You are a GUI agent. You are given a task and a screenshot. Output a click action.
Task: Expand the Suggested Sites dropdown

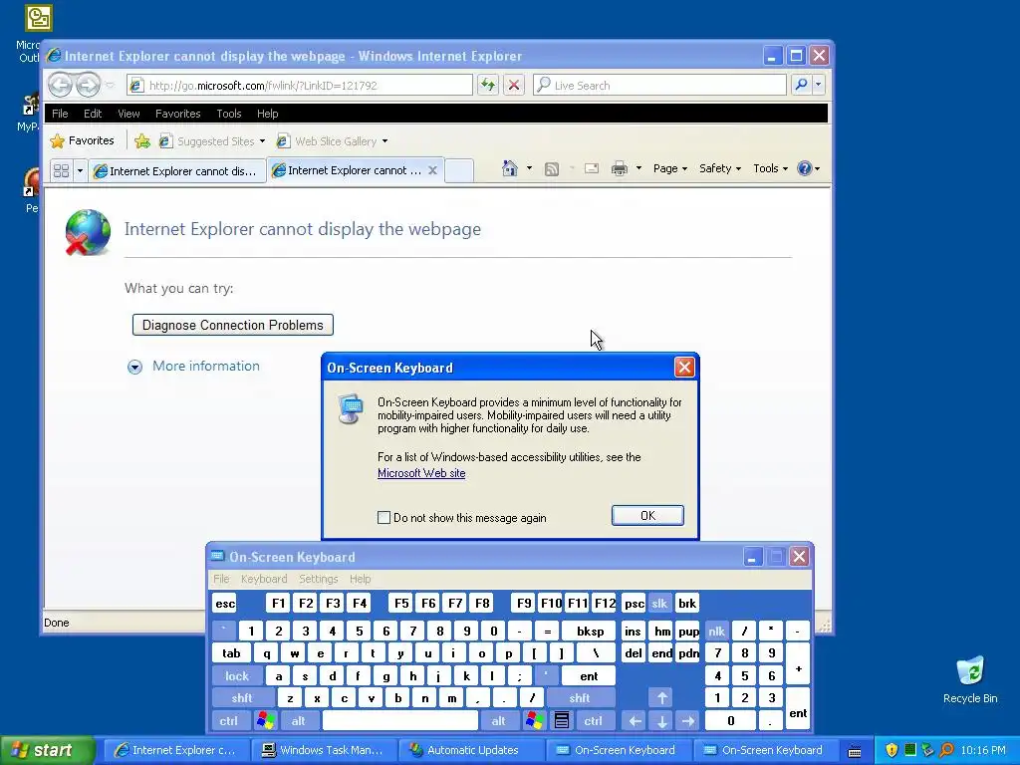pyautogui.click(x=262, y=141)
